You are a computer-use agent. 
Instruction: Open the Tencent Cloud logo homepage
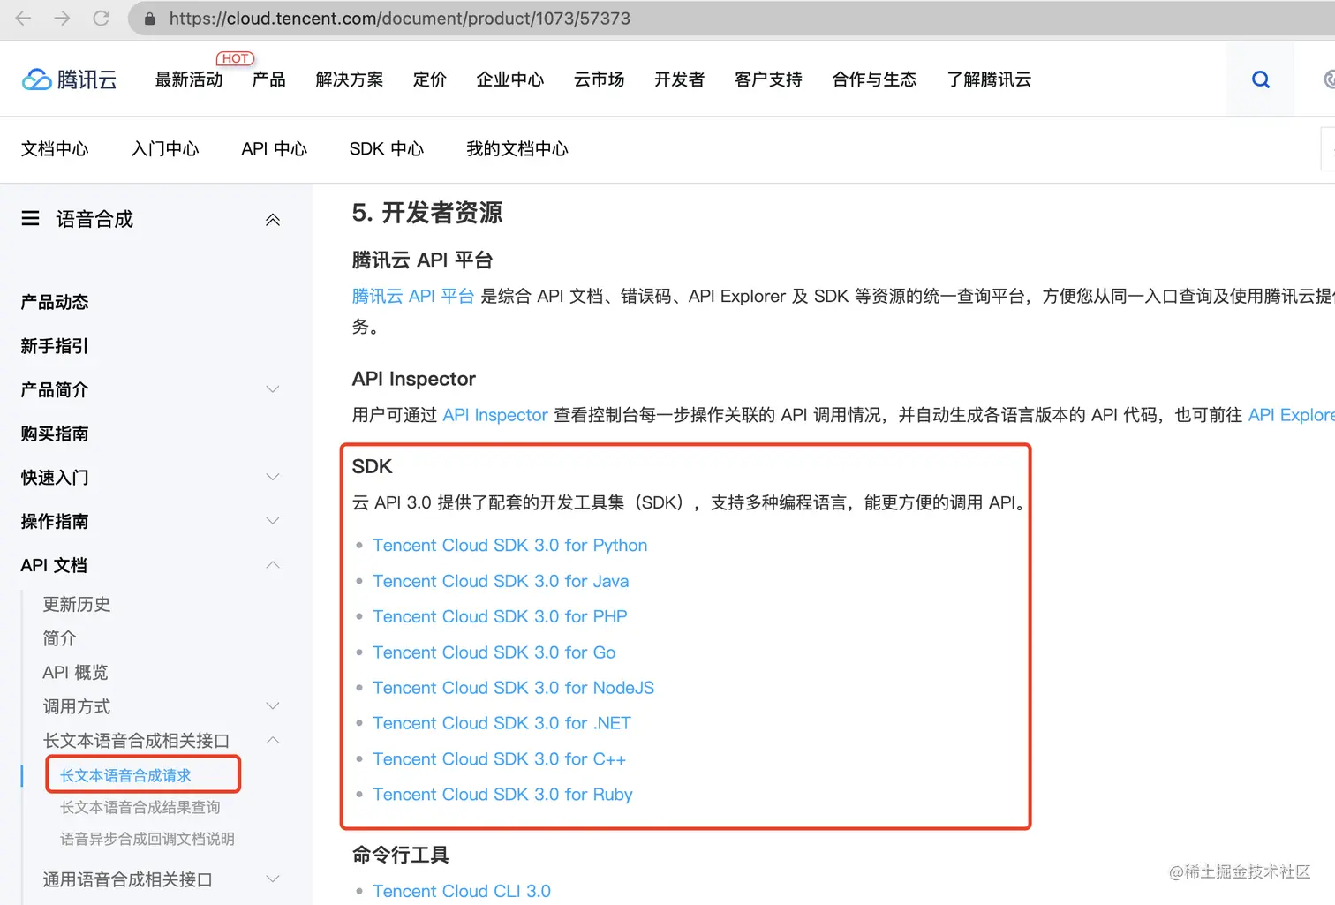(69, 79)
